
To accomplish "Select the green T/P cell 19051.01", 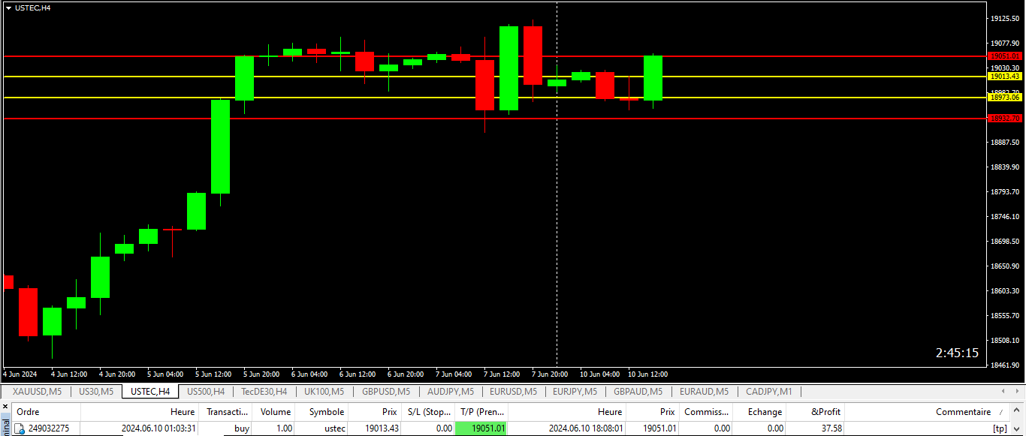I will tap(481, 428).
